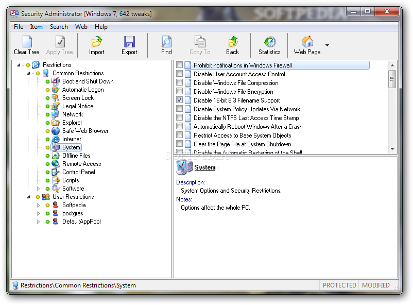413x305 pixels.
Task: Select the Safe Web Browser globe icon
Action: click(x=56, y=131)
